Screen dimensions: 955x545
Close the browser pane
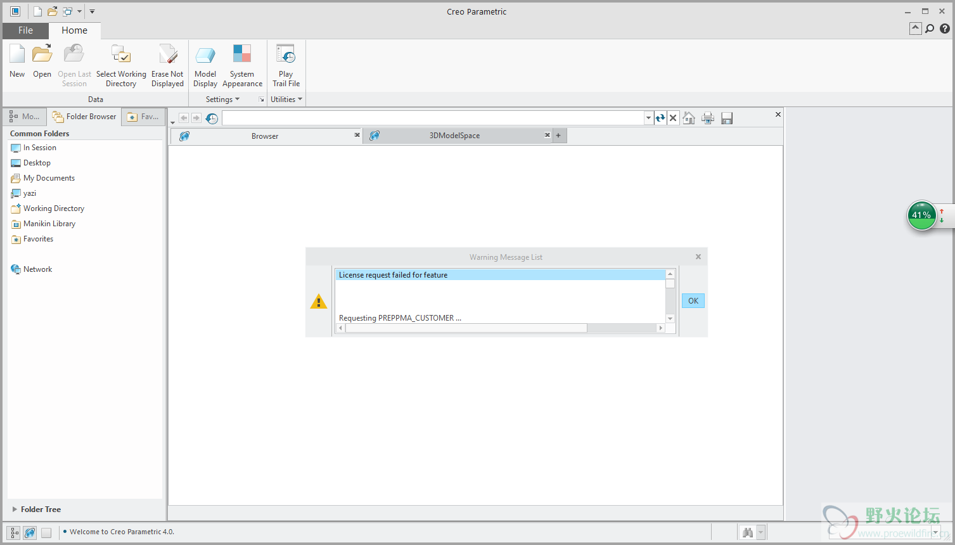[x=778, y=115]
